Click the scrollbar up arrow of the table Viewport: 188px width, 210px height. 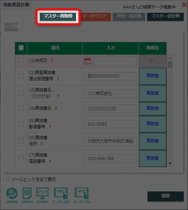[170, 58]
